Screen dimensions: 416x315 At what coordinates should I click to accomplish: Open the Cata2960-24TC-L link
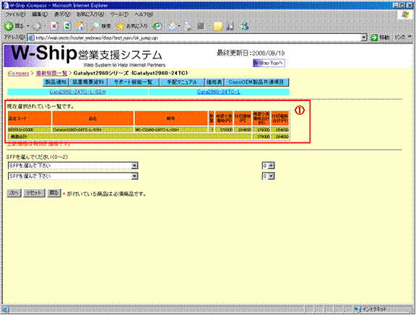click(x=219, y=92)
